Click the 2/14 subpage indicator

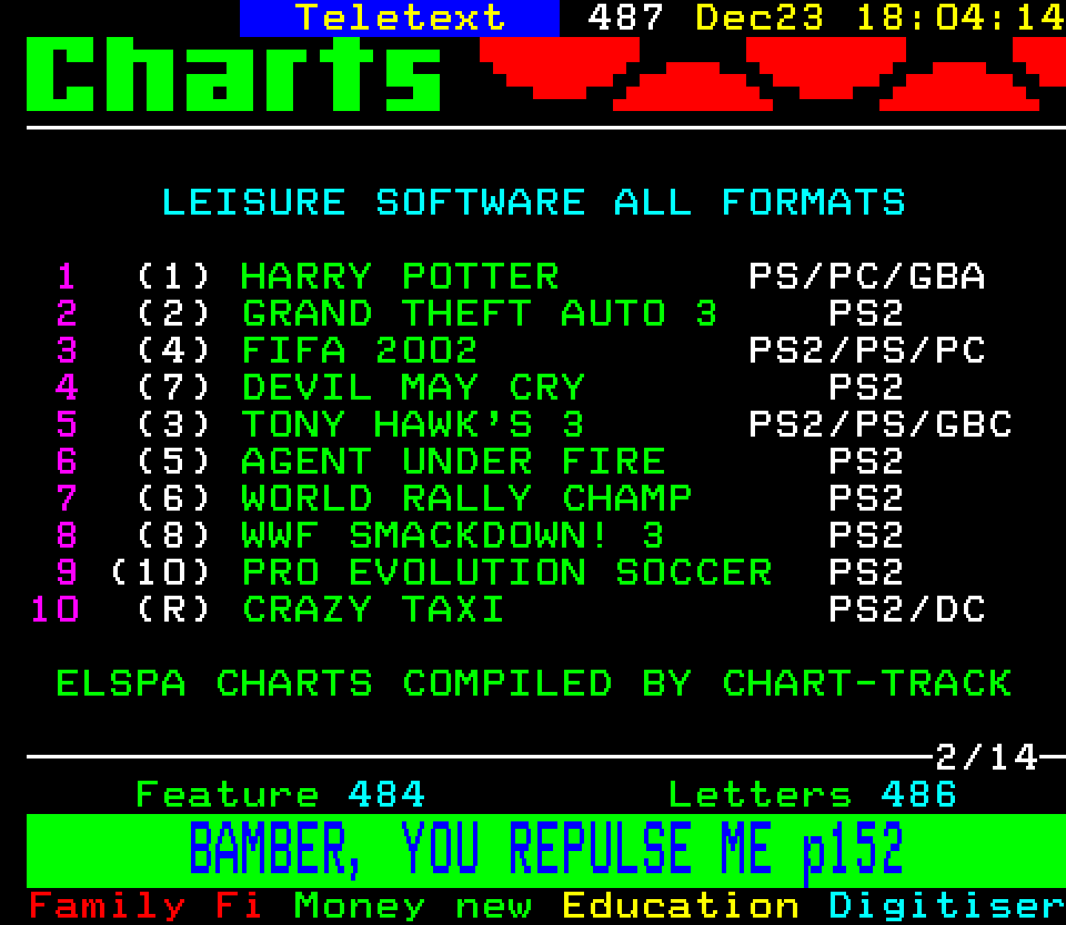[986, 757]
